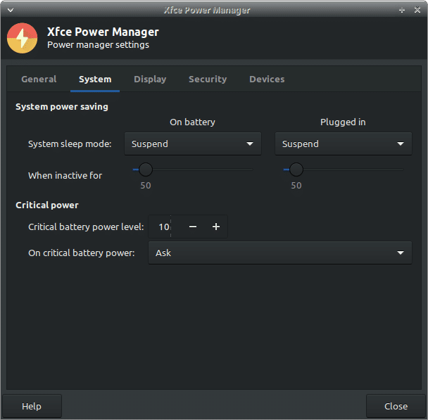Click the When inactive for label
Screen dimensions: 428x420
pos(65,176)
